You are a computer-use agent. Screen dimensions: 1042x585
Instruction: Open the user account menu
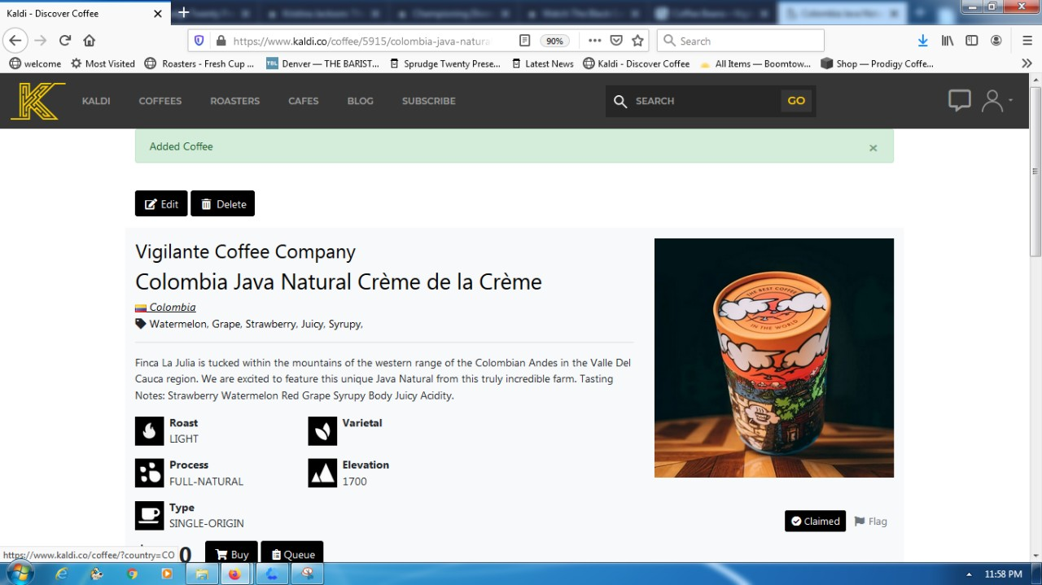(x=996, y=101)
